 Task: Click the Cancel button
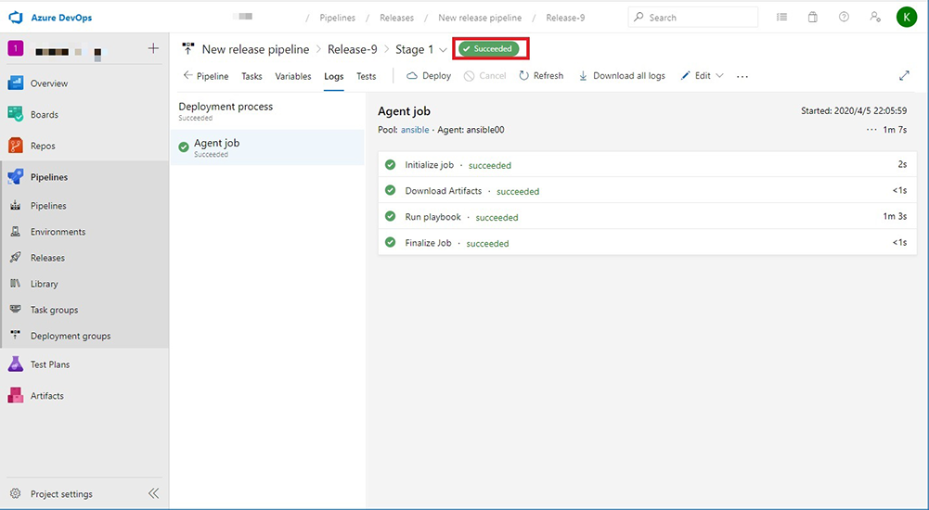click(484, 76)
